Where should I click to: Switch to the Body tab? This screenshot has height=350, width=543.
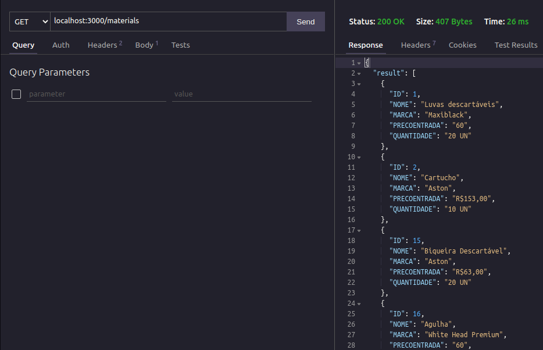[x=144, y=45]
